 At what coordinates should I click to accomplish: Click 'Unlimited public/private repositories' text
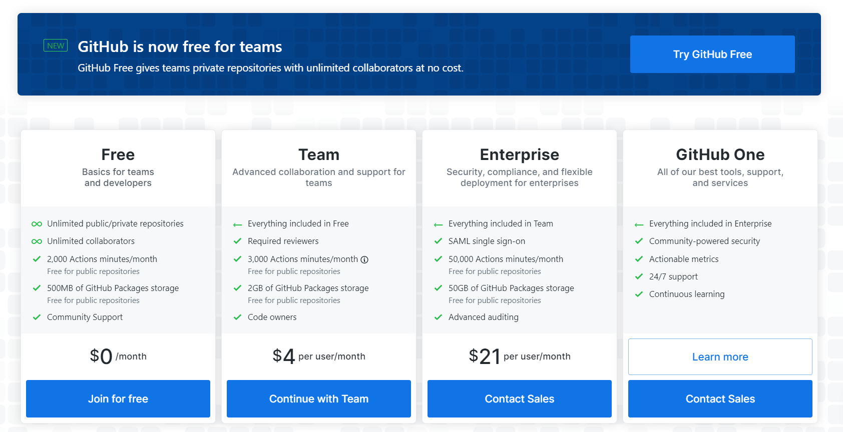(x=115, y=223)
